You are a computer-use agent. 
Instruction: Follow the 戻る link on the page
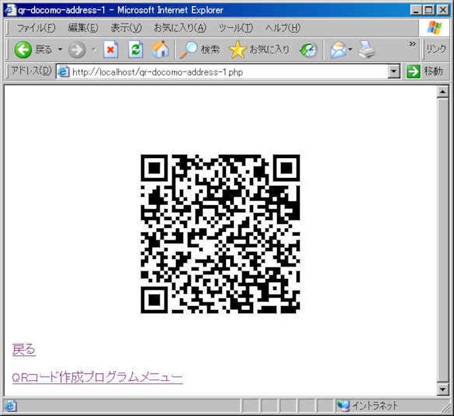[24, 349]
